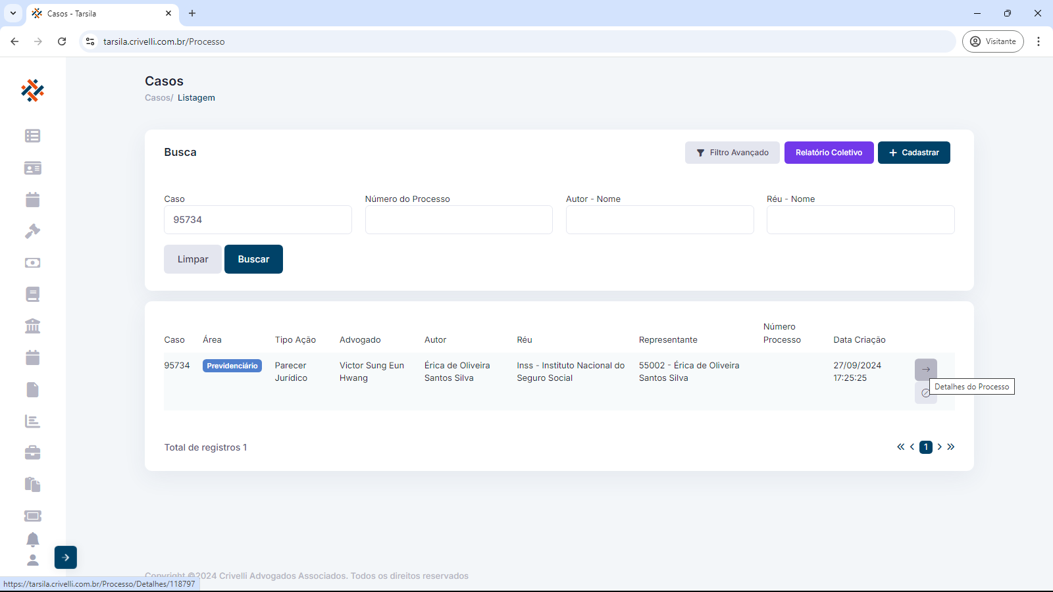
Task: Select the bank building sidebar icon
Action: (x=32, y=326)
